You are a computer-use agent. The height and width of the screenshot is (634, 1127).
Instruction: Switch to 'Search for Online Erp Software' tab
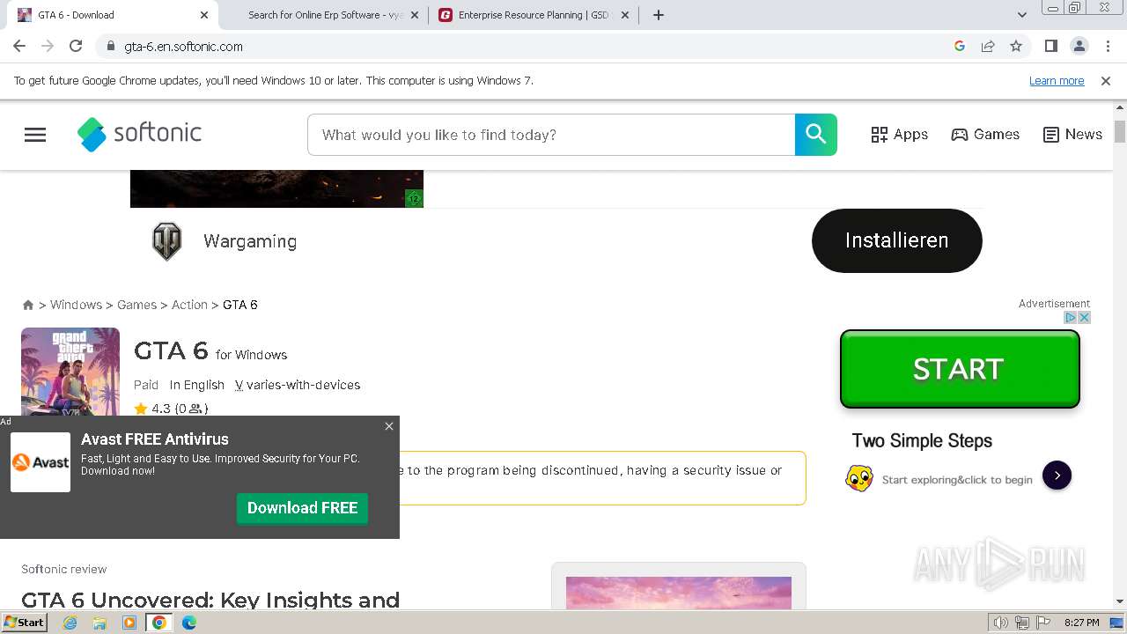(325, 15)
